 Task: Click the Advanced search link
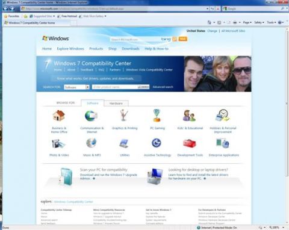coord(163,87)
